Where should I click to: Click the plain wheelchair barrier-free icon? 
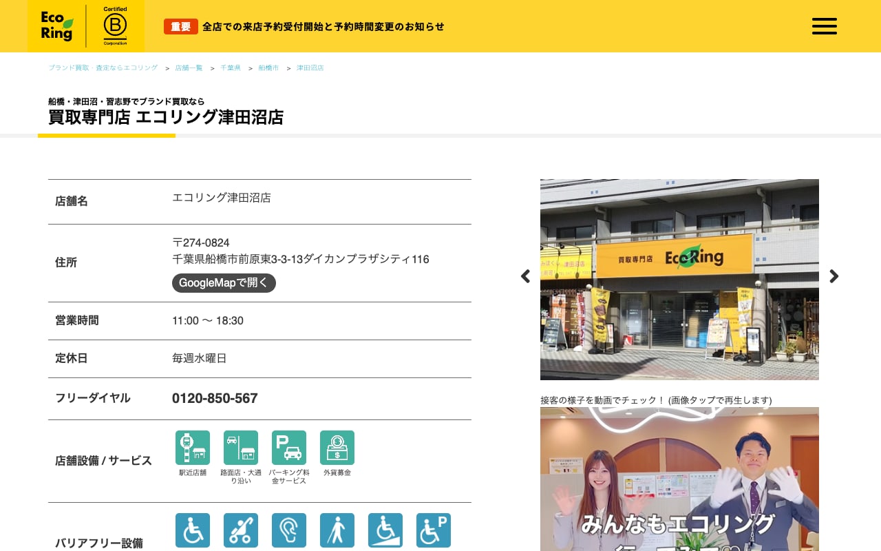point(193,530)
